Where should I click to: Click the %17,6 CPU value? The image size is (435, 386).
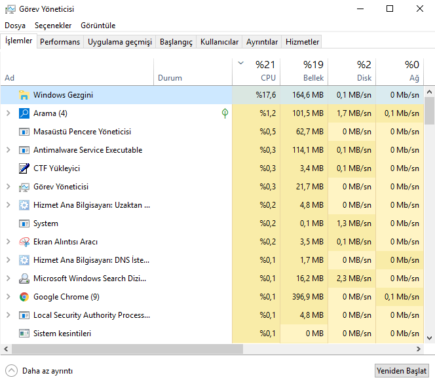tap(266, 95)
